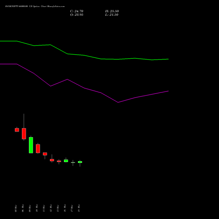Select the 06 Mar date label
This screenshot has width=219, height=219.
(x=23, y=208)
